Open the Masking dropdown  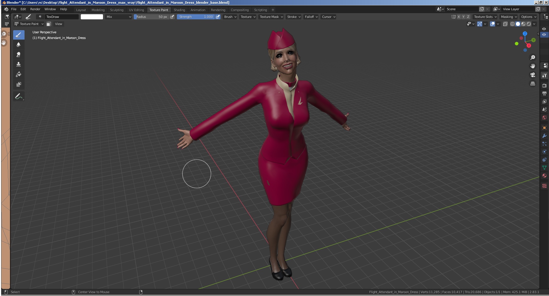509,17
